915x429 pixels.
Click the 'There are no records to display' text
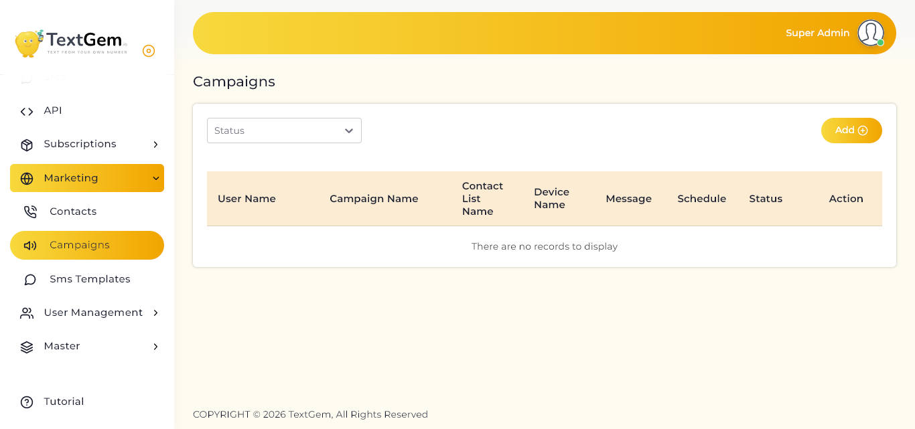coord(545,246)
